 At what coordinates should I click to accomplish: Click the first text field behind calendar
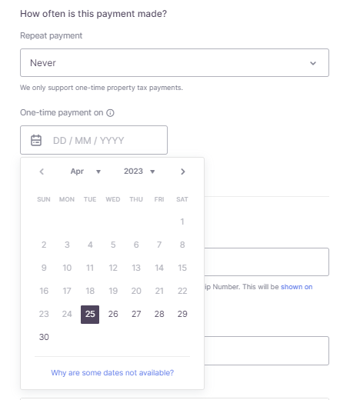point(267,262)
